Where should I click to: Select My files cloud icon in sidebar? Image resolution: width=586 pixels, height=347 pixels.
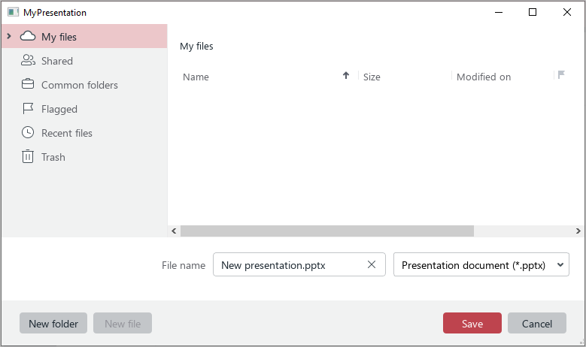point(28,36)
